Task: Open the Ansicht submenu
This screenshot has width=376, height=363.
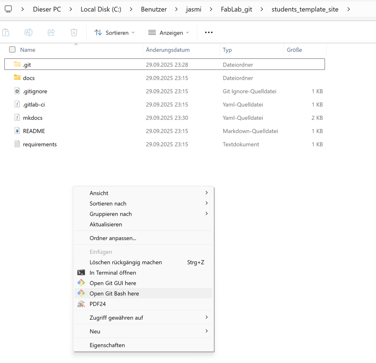Action: pos(143,193)
